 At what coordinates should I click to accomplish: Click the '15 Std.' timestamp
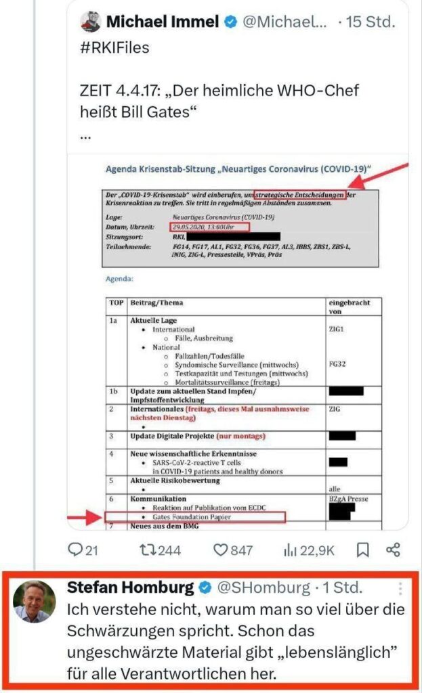[x=370, y=22]
